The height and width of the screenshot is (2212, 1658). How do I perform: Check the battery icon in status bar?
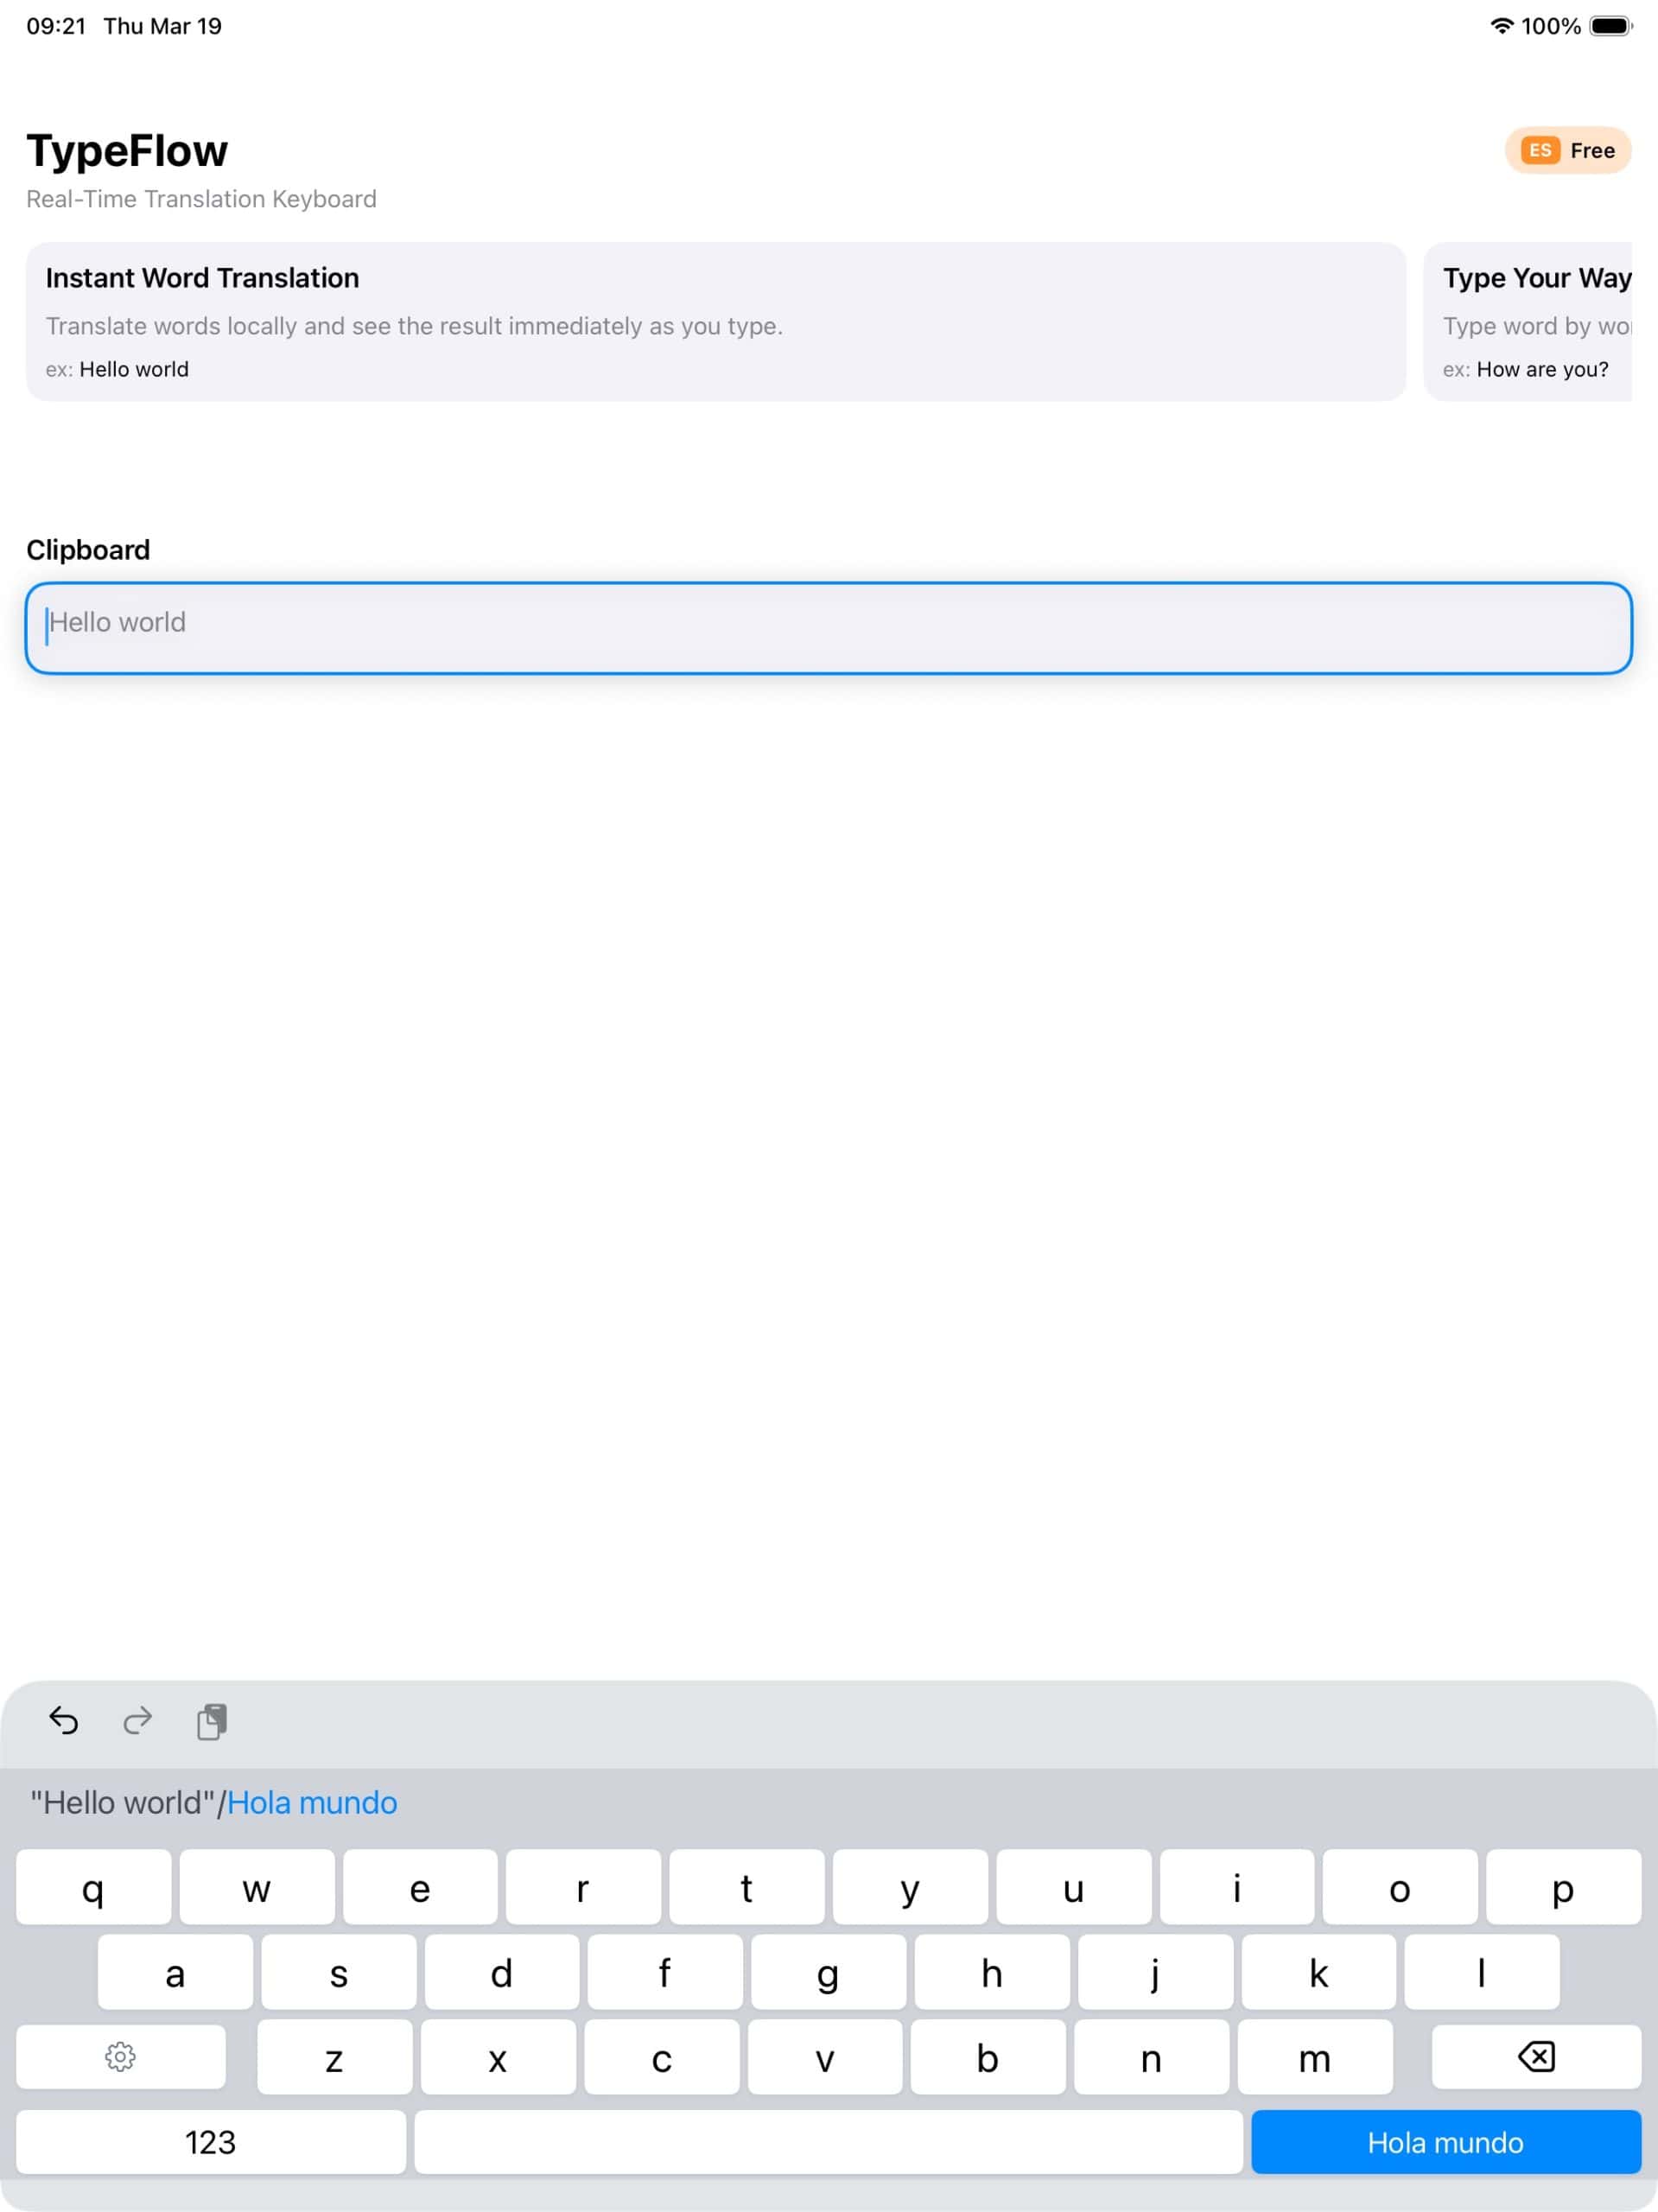point(1611,26)
